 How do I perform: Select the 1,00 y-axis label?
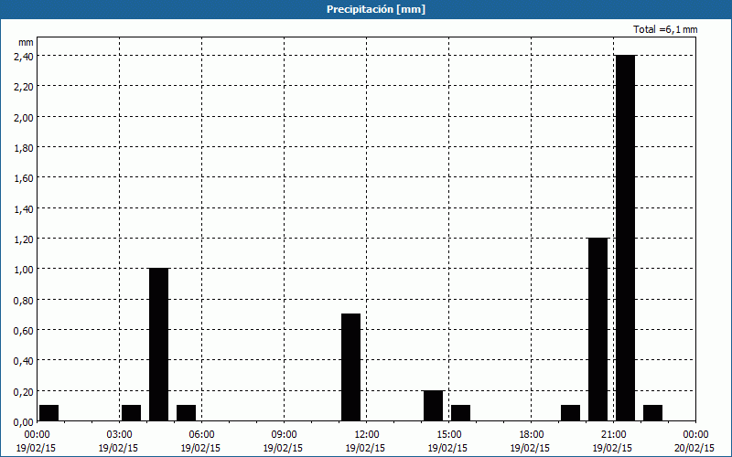24,269
